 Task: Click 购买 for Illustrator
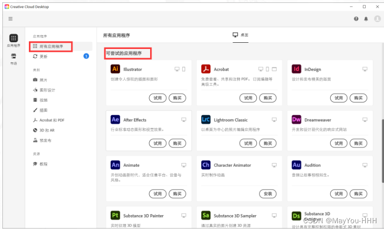coord(177,98)
